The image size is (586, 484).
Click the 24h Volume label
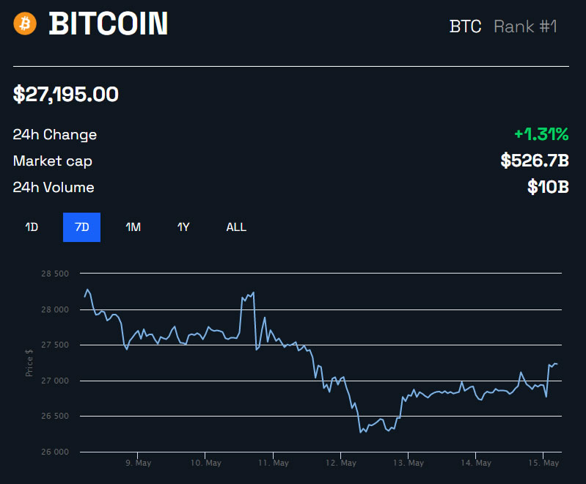tap(54, 188)
